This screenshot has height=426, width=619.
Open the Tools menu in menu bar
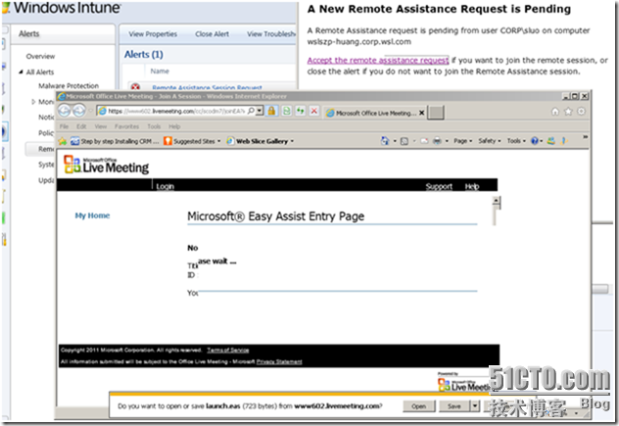point(154,126)
